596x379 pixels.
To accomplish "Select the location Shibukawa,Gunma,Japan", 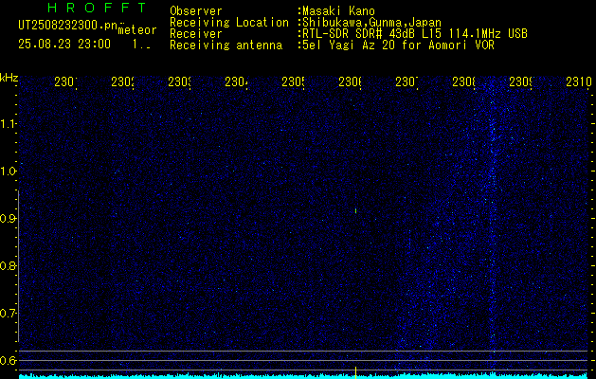I will [x=371, y=23].
